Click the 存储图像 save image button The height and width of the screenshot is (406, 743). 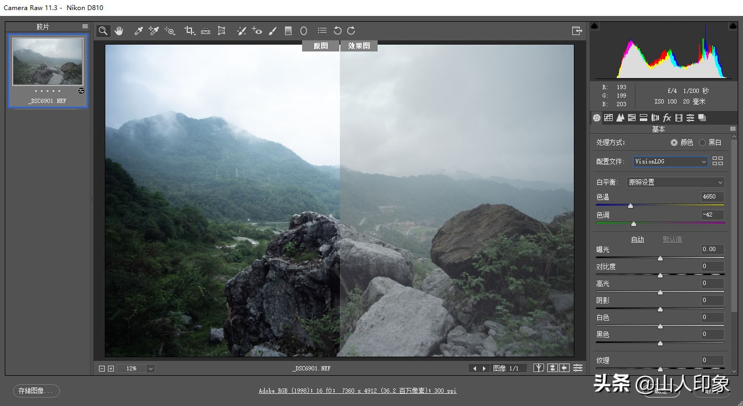(x=36, y=391)
